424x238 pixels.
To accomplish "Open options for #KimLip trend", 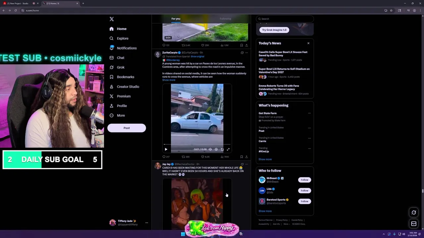I will point(309,148).
